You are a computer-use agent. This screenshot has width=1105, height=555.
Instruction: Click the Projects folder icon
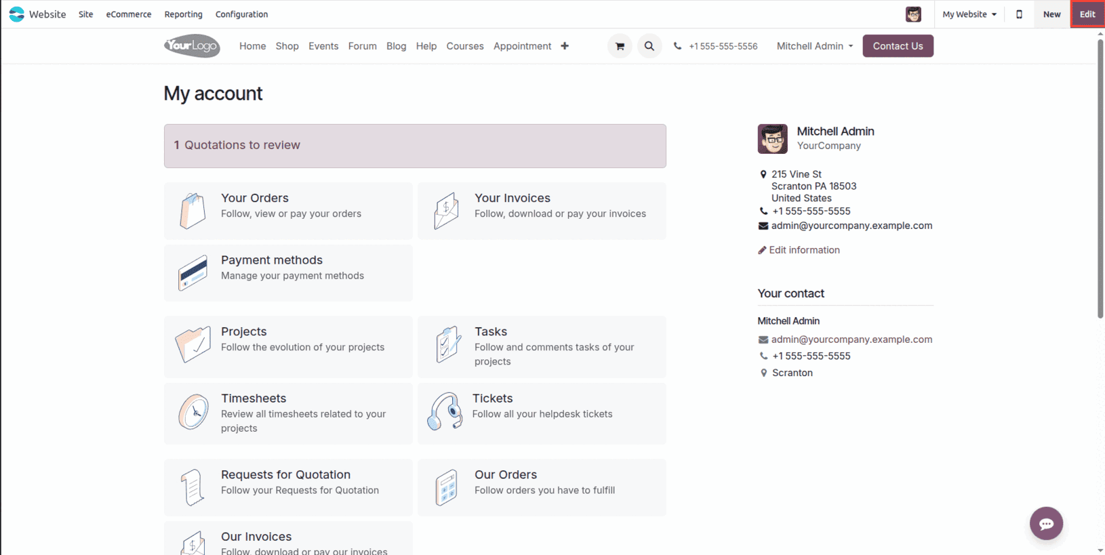193,345
